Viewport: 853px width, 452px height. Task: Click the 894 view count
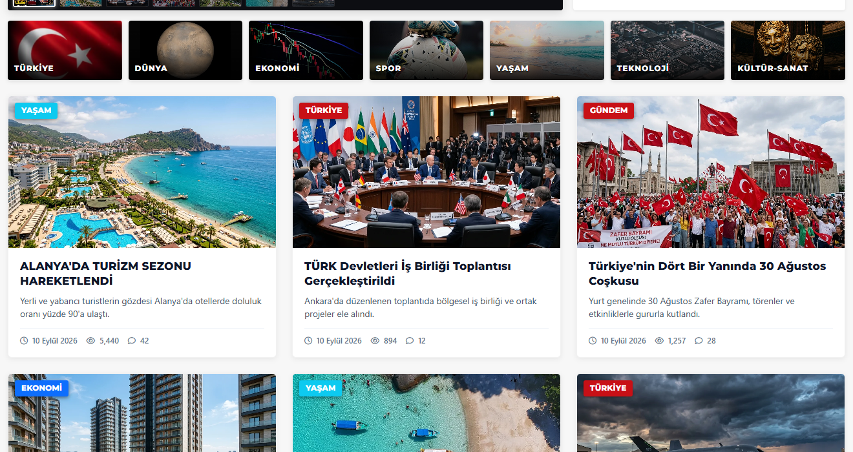390,340
